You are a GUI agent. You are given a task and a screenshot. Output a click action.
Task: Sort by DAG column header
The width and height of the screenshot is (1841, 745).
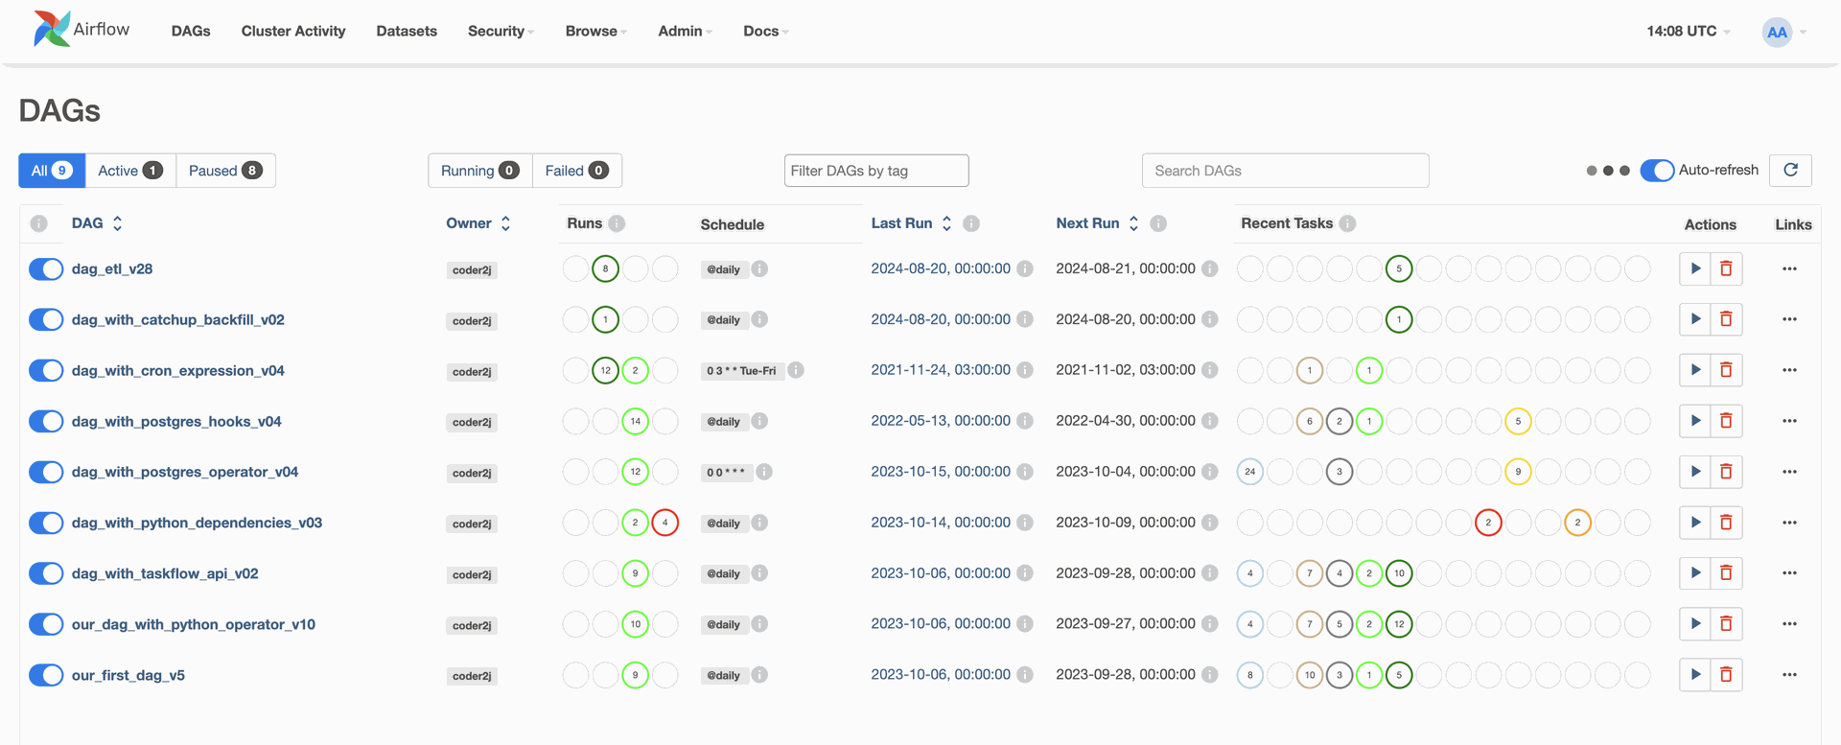97,223
